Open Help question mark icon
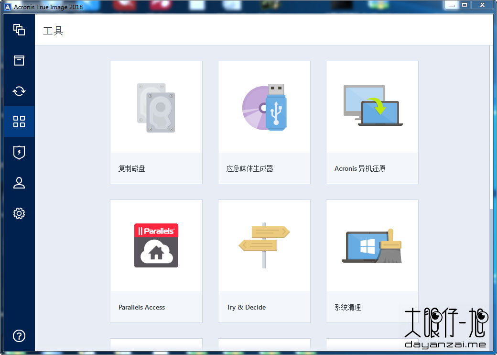 [x=19, y=336]
